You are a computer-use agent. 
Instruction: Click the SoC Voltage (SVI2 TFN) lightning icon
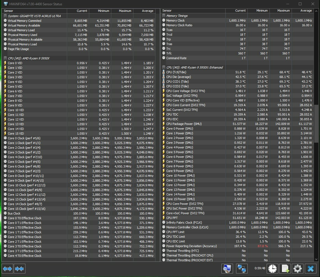click(x=163, y=96)
